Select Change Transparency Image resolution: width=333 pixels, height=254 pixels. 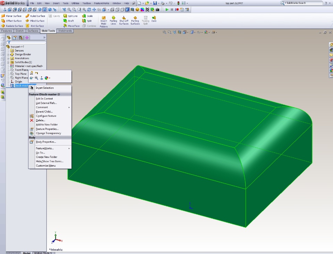[49, 133]
